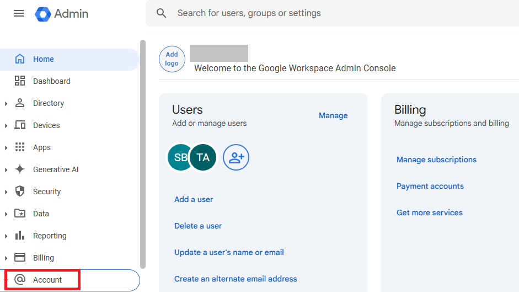
Task: Click the sidebar vertical scrollbar
Action: 143,154
